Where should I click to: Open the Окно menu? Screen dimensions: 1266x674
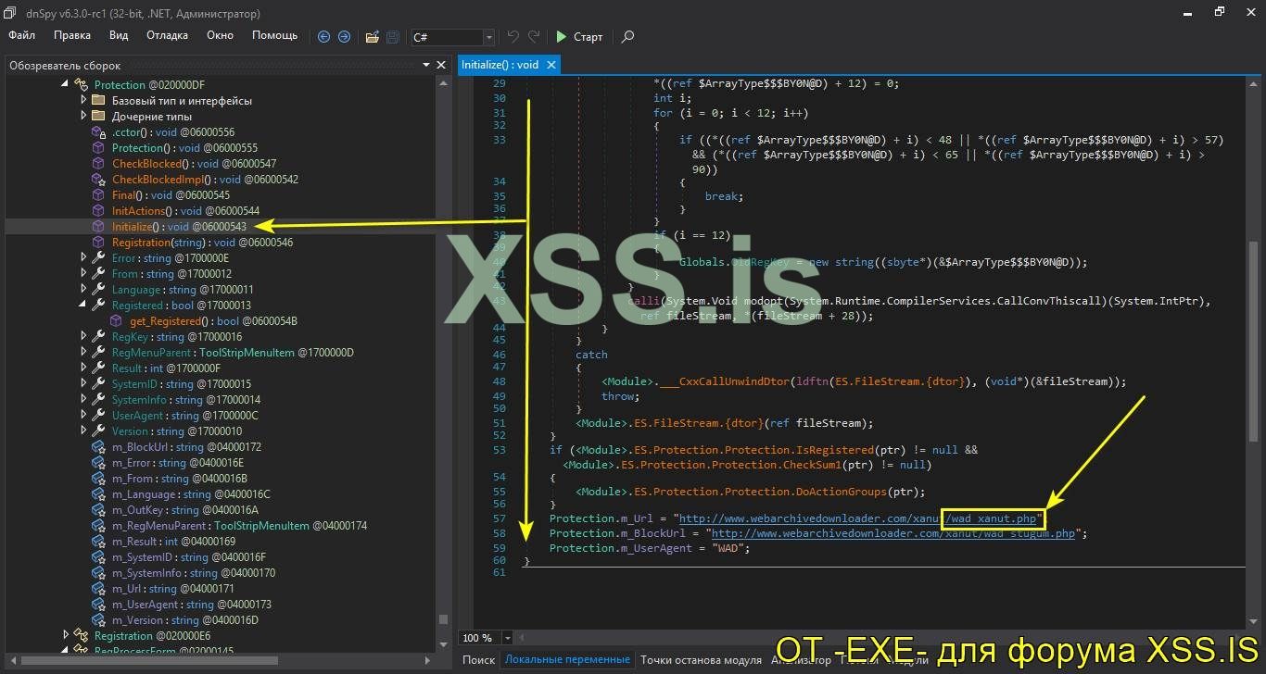click(220, 35)
